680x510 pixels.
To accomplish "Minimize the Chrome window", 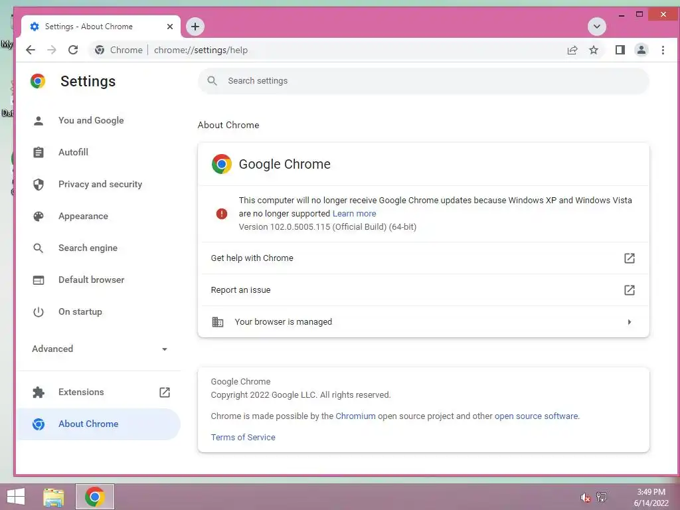I will tap(622, 15).
